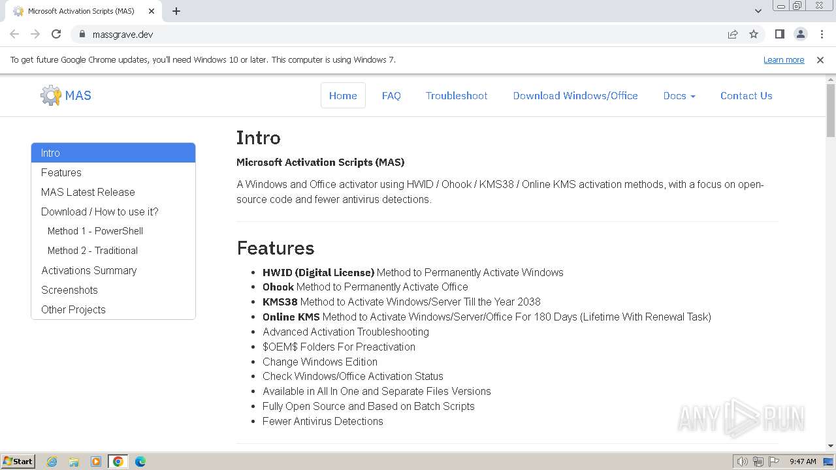Click the network tray icon

point(758,462)
